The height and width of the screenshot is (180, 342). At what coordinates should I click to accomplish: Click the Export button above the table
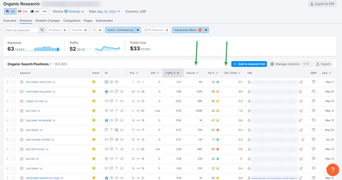[x=323, y=64]
